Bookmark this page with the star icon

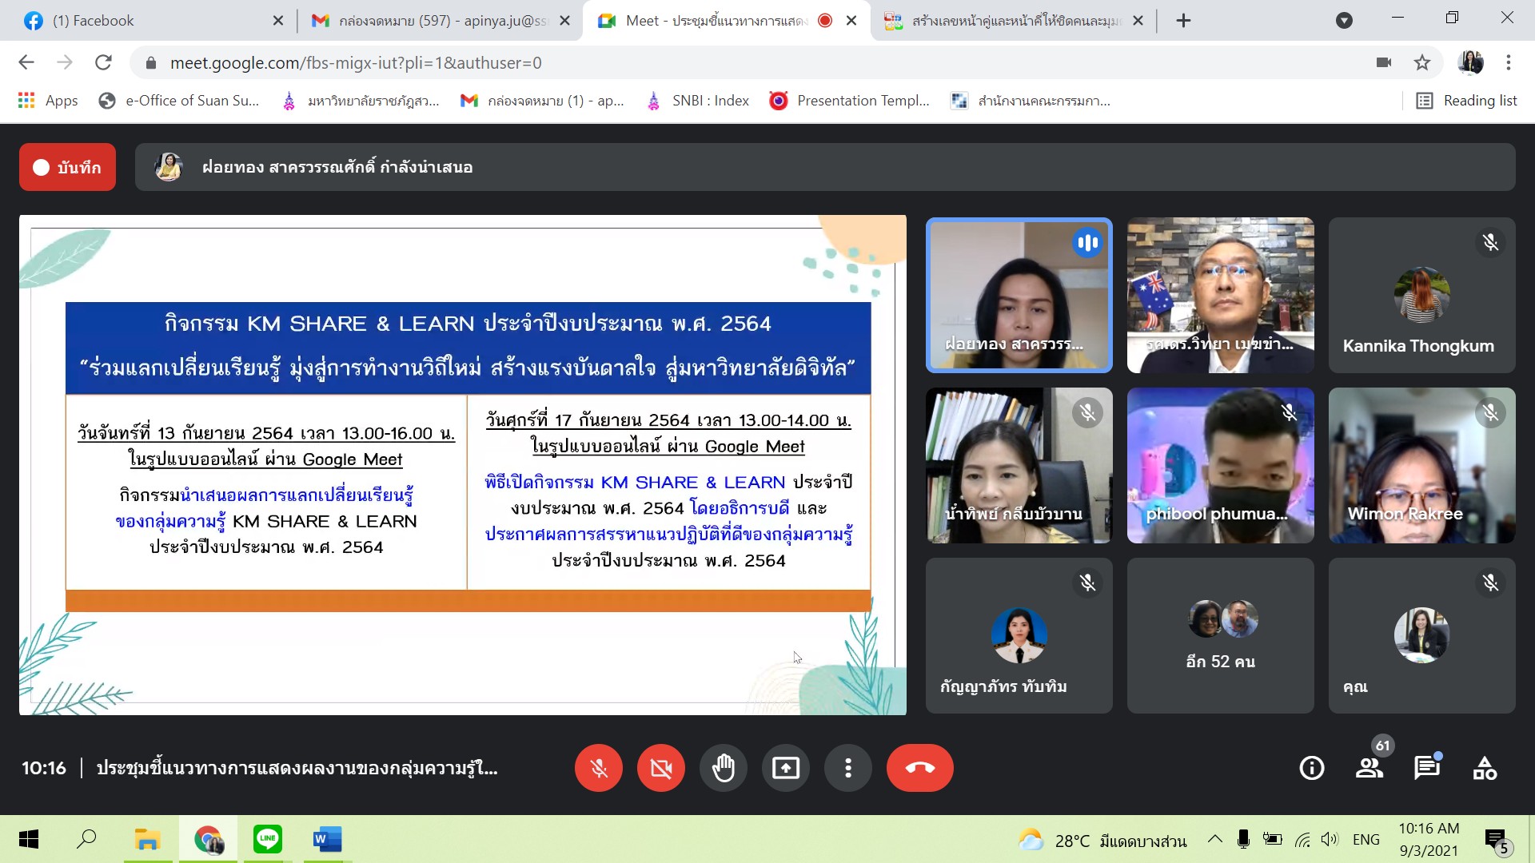1422,62
